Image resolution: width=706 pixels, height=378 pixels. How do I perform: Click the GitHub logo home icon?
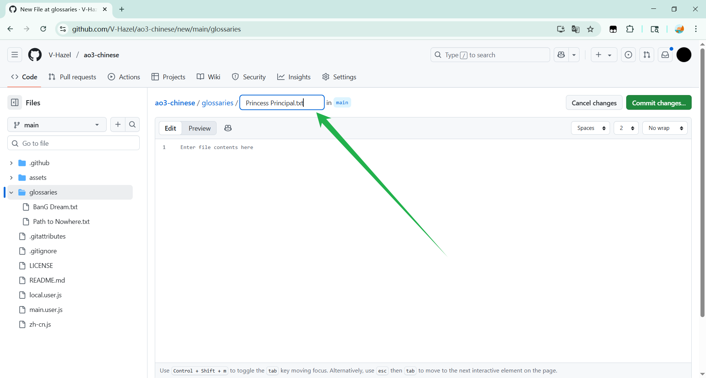[x=35, y=55]
